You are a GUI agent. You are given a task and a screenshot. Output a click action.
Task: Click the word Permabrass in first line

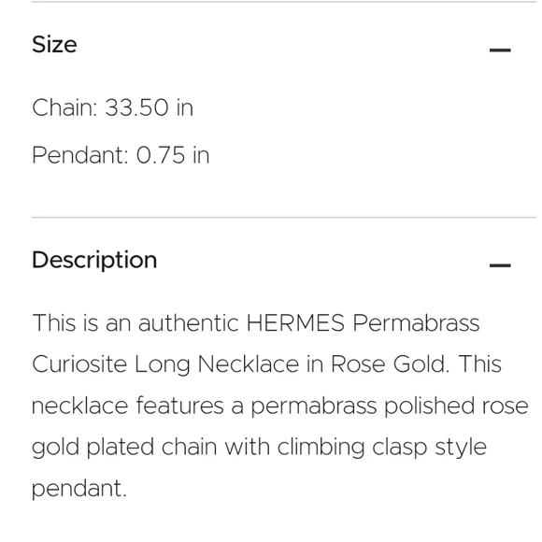click(416, 322)
